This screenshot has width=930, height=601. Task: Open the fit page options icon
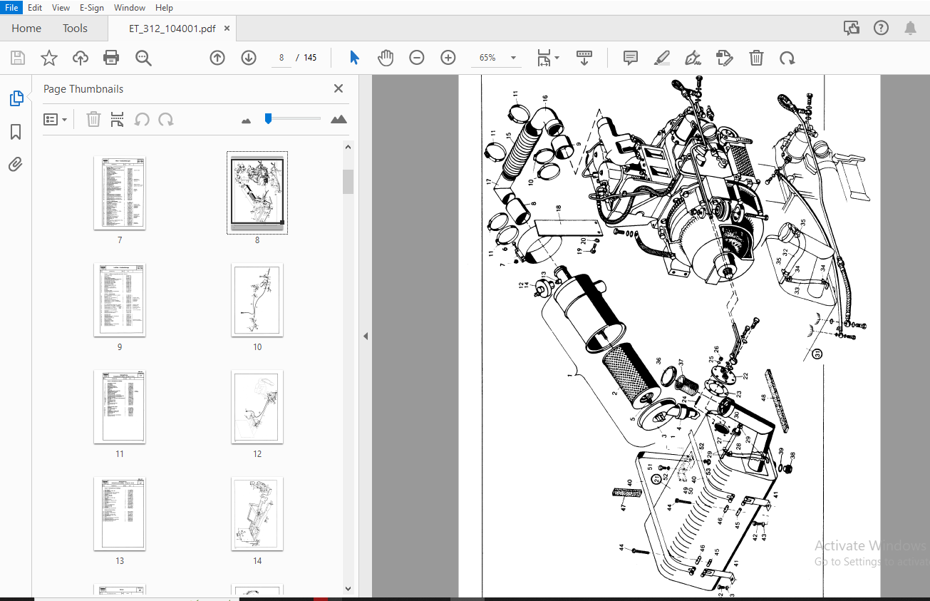coord(548,58)
